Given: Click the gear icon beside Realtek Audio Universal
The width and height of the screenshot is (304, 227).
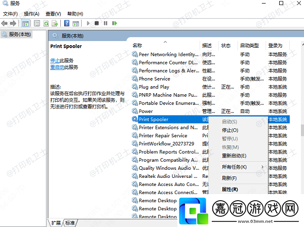Looking at the screenshot, I should 135,176.
